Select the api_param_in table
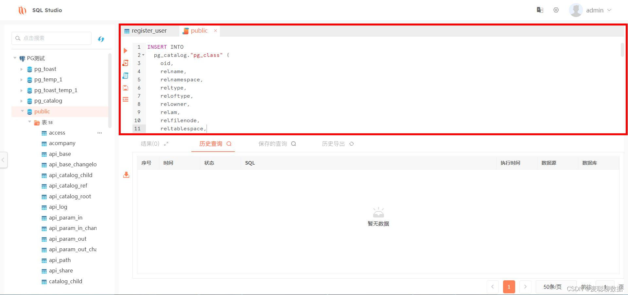The width and height of the screenshot is (628, 295). coord(66,218)
